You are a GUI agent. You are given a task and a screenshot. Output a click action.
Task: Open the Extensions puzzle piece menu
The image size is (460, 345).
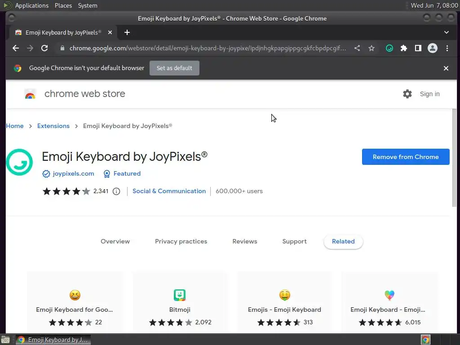404,48
